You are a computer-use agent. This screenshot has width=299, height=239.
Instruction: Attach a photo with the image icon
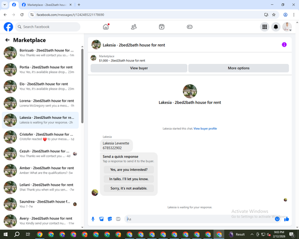click(x=101, y=219)
